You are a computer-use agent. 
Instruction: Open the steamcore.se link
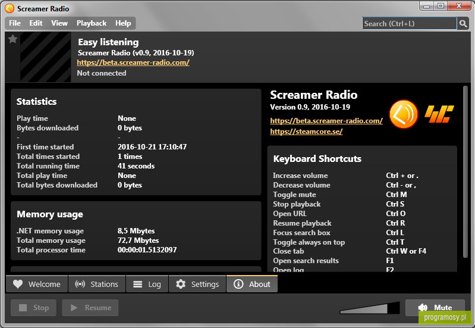pos(306,132)
